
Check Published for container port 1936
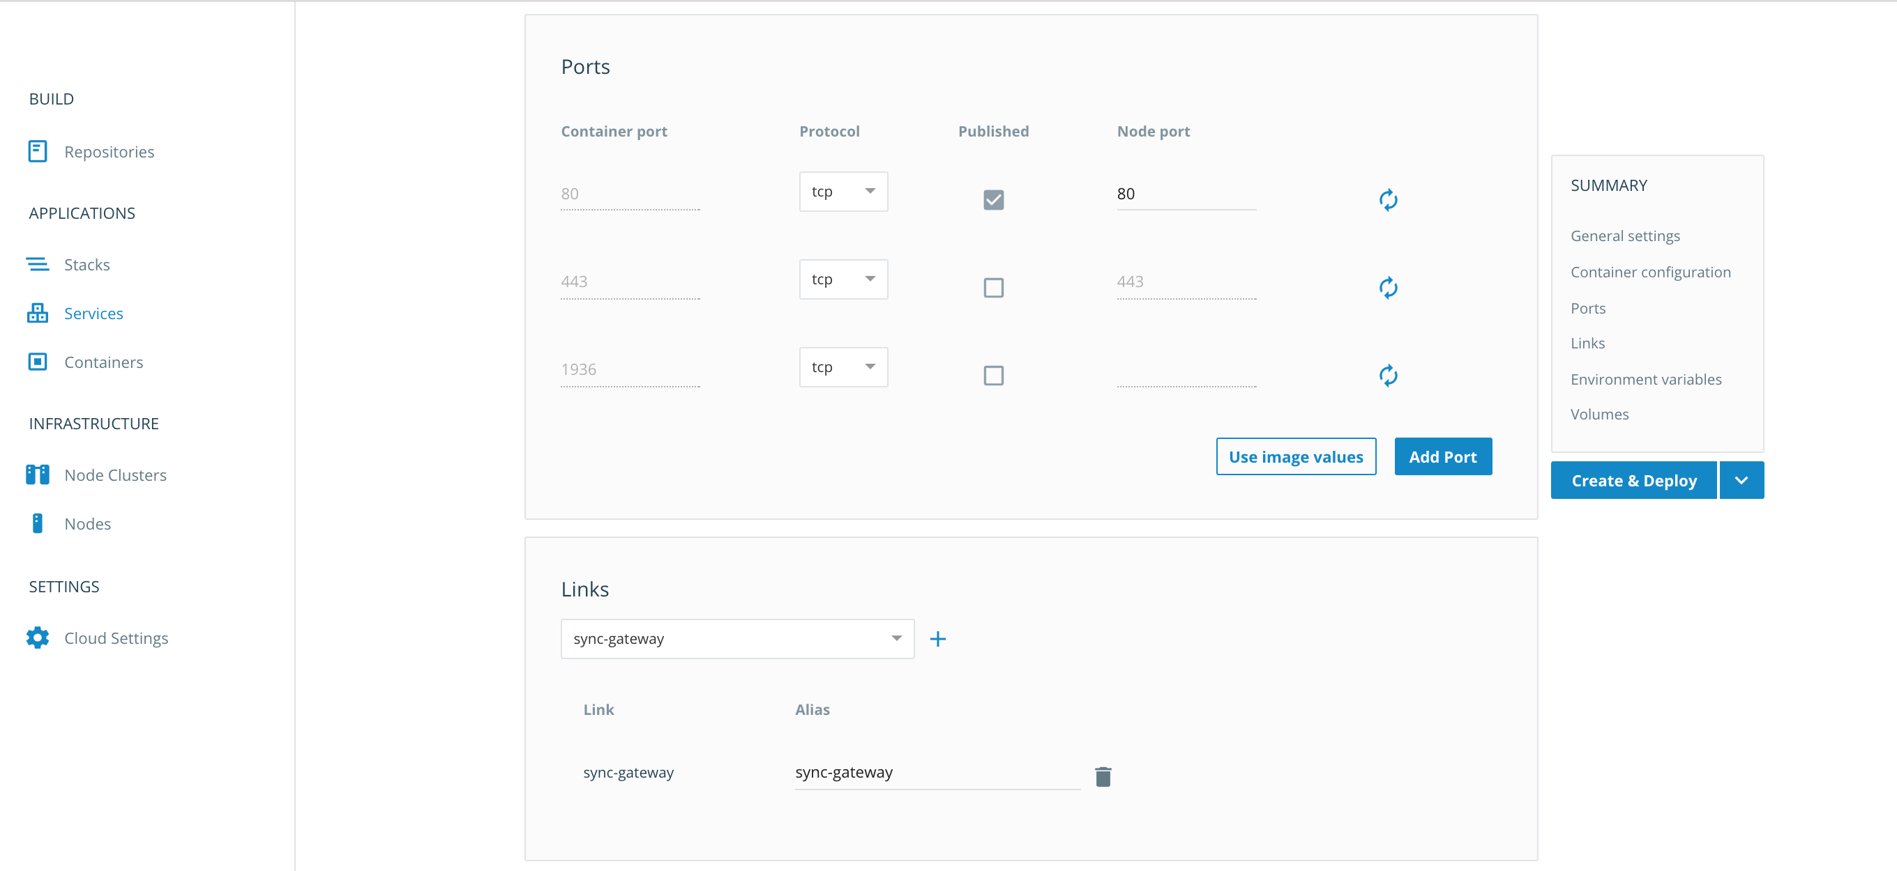[993, 375]
